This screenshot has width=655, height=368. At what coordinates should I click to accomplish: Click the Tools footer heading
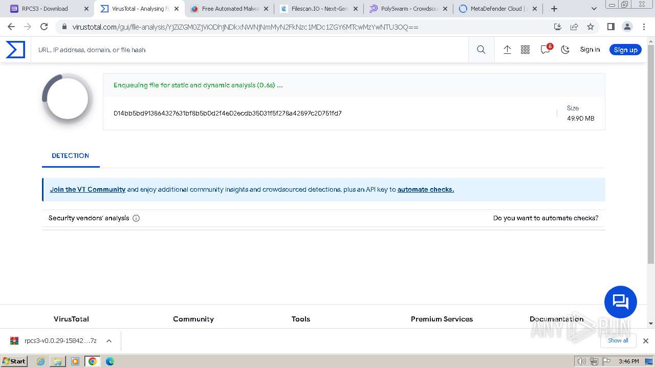click(x=301, y=319)
